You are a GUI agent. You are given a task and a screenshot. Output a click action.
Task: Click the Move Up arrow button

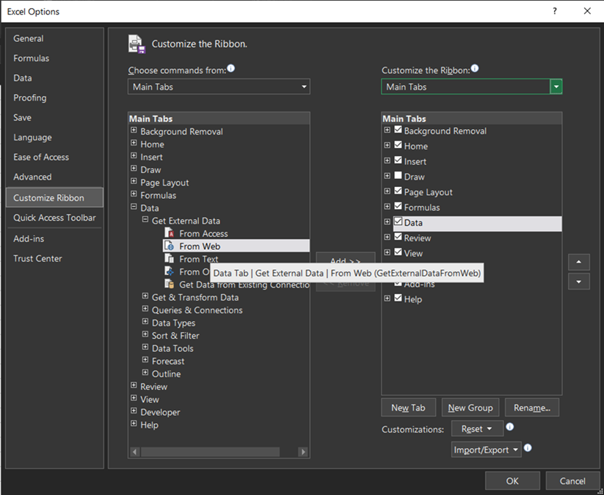click(578, 262)
